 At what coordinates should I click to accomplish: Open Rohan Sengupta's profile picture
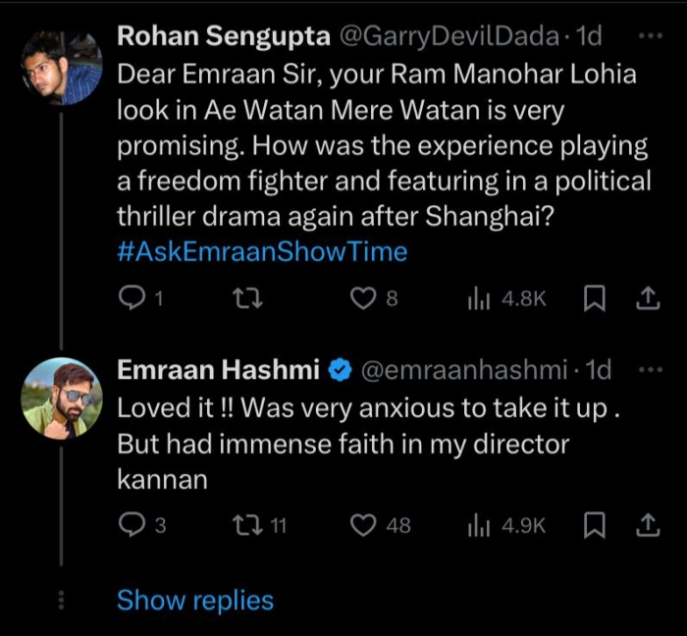pyautogui.click(x=62, y=68)
